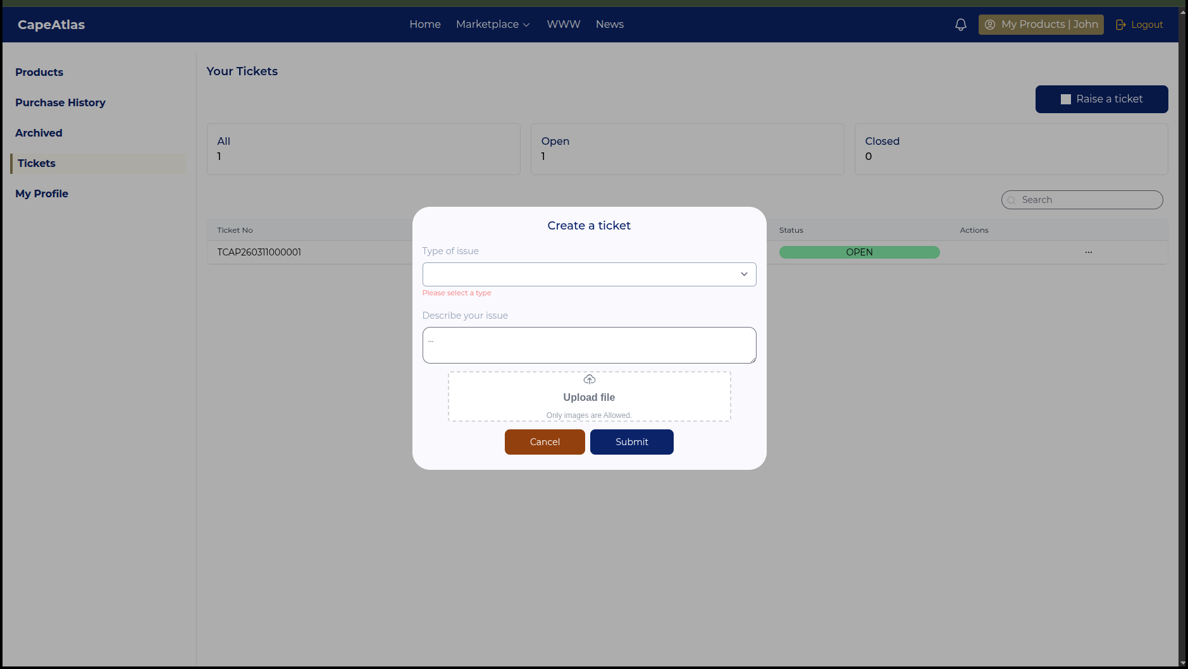Open the Type of issue dropdown
Screen dimensions: 1188x669
click(x=589, y=274)
